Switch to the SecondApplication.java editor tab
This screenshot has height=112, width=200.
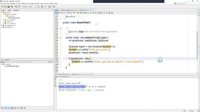point(71,10)
